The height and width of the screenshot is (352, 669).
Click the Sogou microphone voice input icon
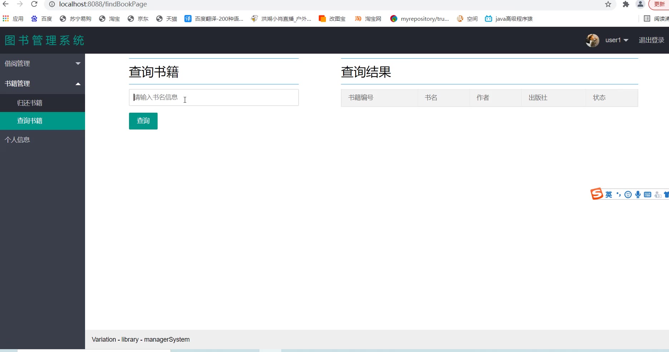click(x=638, y=195)
